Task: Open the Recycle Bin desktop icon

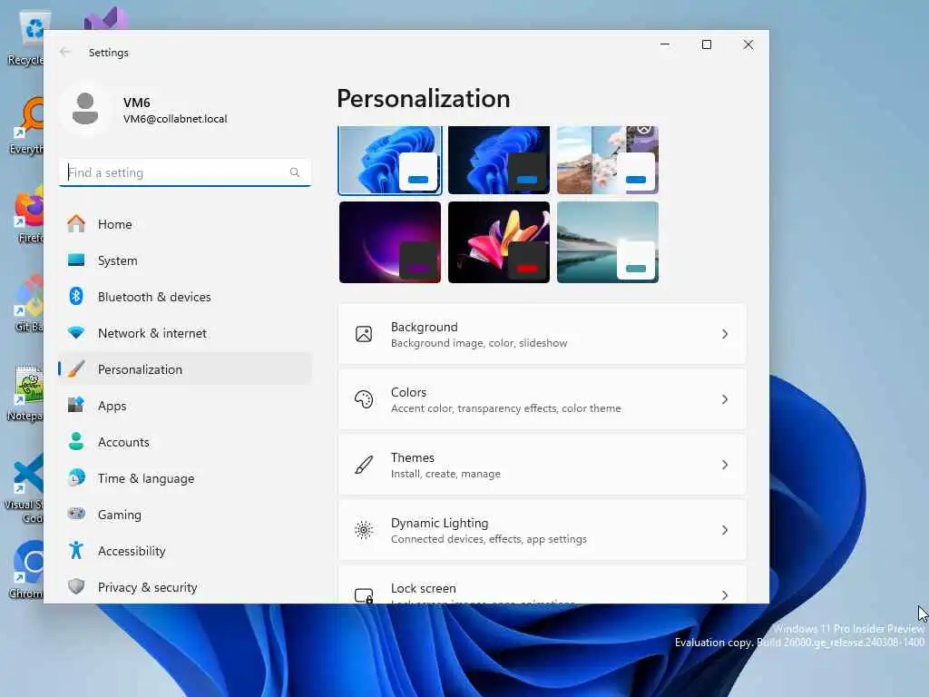Action: pos(26,38)
